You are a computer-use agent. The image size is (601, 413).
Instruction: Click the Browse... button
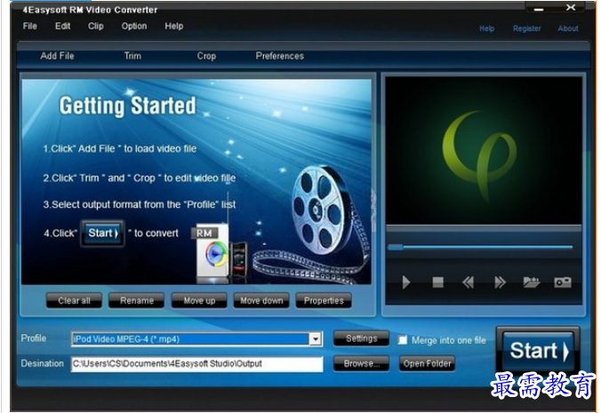pos(362,363)
